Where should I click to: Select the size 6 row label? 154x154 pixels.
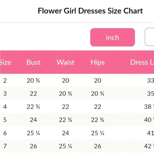[5, 133]
